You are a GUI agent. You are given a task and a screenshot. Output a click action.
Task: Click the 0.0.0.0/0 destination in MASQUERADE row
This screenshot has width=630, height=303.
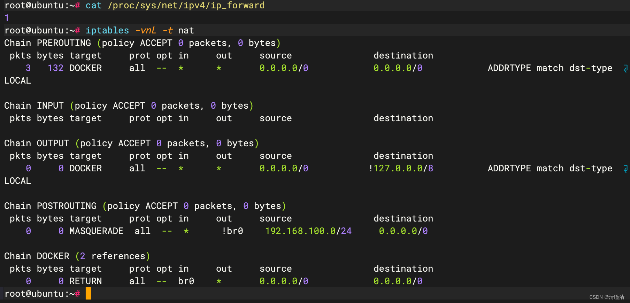tap(404, 231)
